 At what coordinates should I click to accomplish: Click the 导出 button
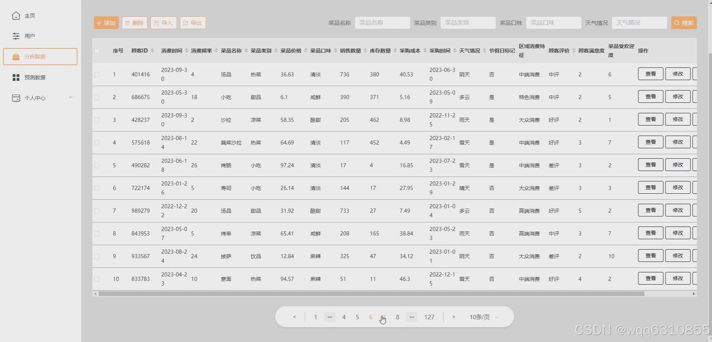[x=193, y=23]
